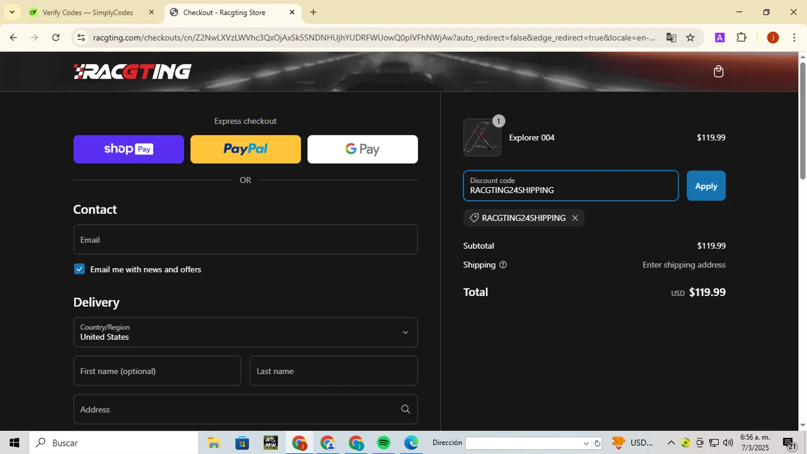
Task: Open the notification center icon
Action: [789, 443]
